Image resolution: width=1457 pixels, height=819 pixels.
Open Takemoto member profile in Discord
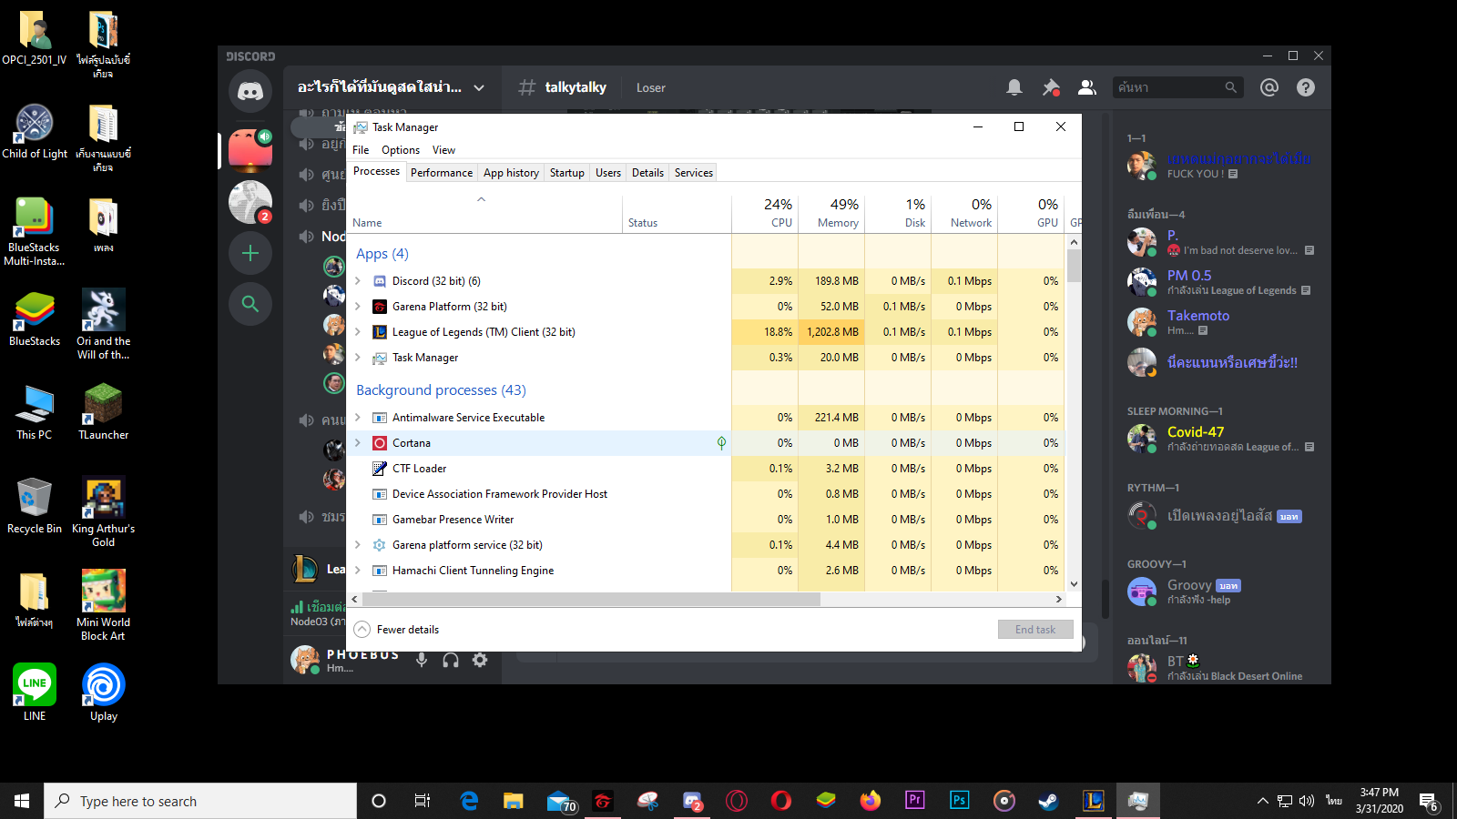pyautogui.click(x=1220, y=322)
